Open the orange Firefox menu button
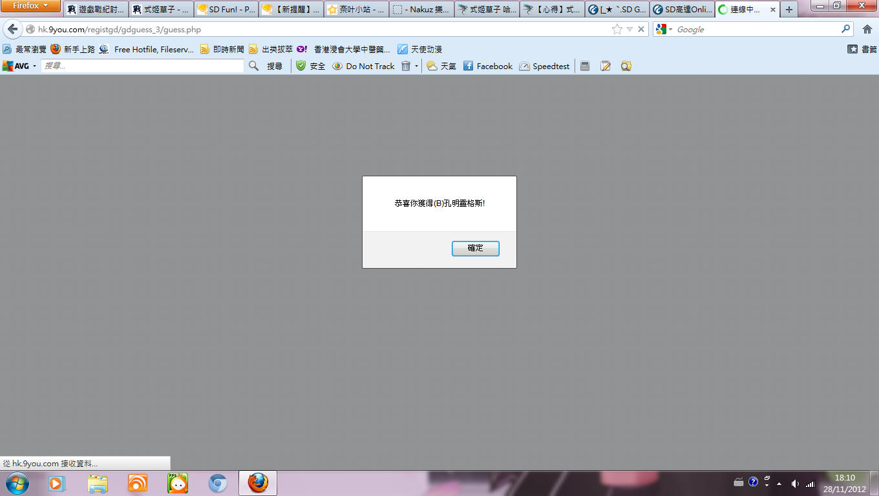 click(x=30, y=6)
